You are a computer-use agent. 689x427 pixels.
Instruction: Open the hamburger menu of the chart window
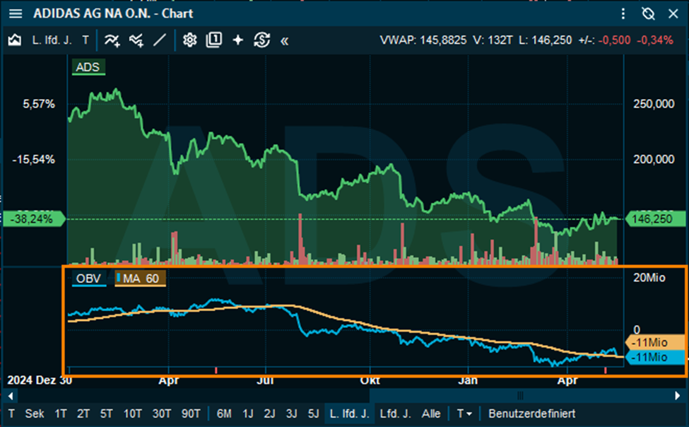(16, 13)
